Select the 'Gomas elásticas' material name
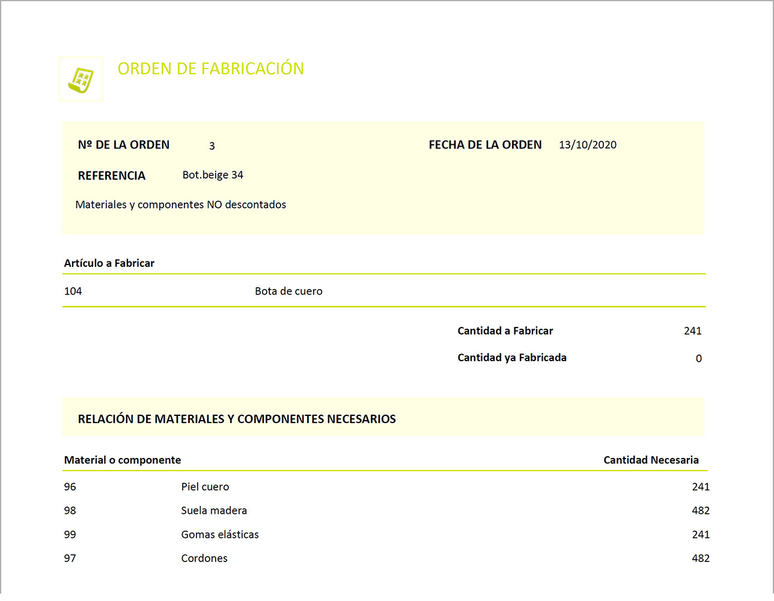This screenshot has width=774, height=601. point(220,535)
